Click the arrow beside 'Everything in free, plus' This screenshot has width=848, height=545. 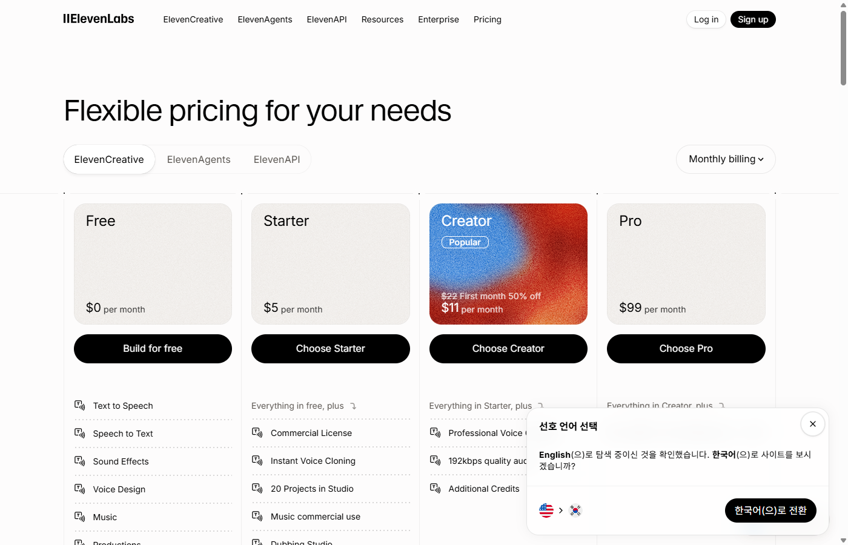pyautogui.click(x=353, y=406)
